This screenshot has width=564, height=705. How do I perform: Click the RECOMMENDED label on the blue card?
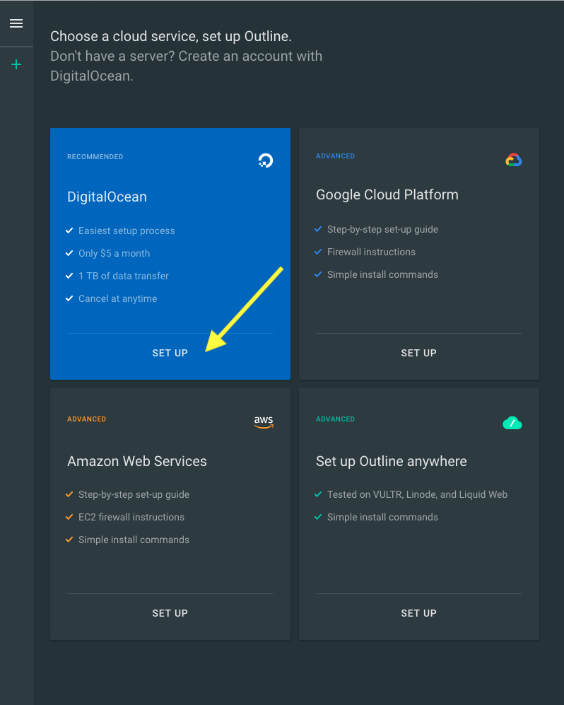point(95,157)
